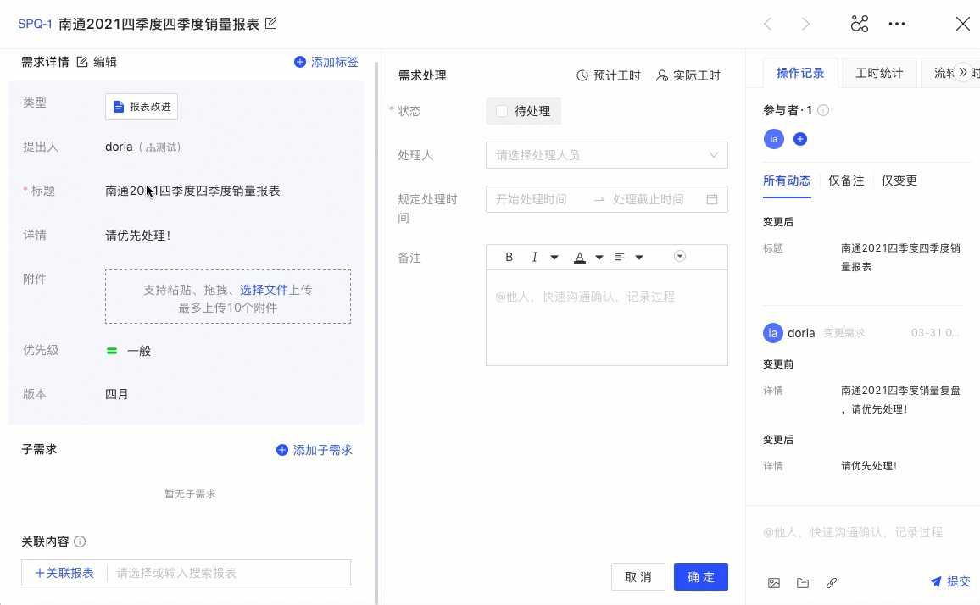This screenshot has width=980, height=605.
Task: Apply bold formatting in the remark editor
Action: point(509,257)
